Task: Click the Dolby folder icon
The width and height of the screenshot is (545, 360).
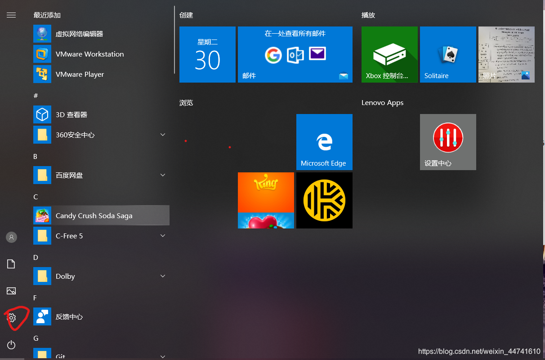Action: (x=42, y=276)
